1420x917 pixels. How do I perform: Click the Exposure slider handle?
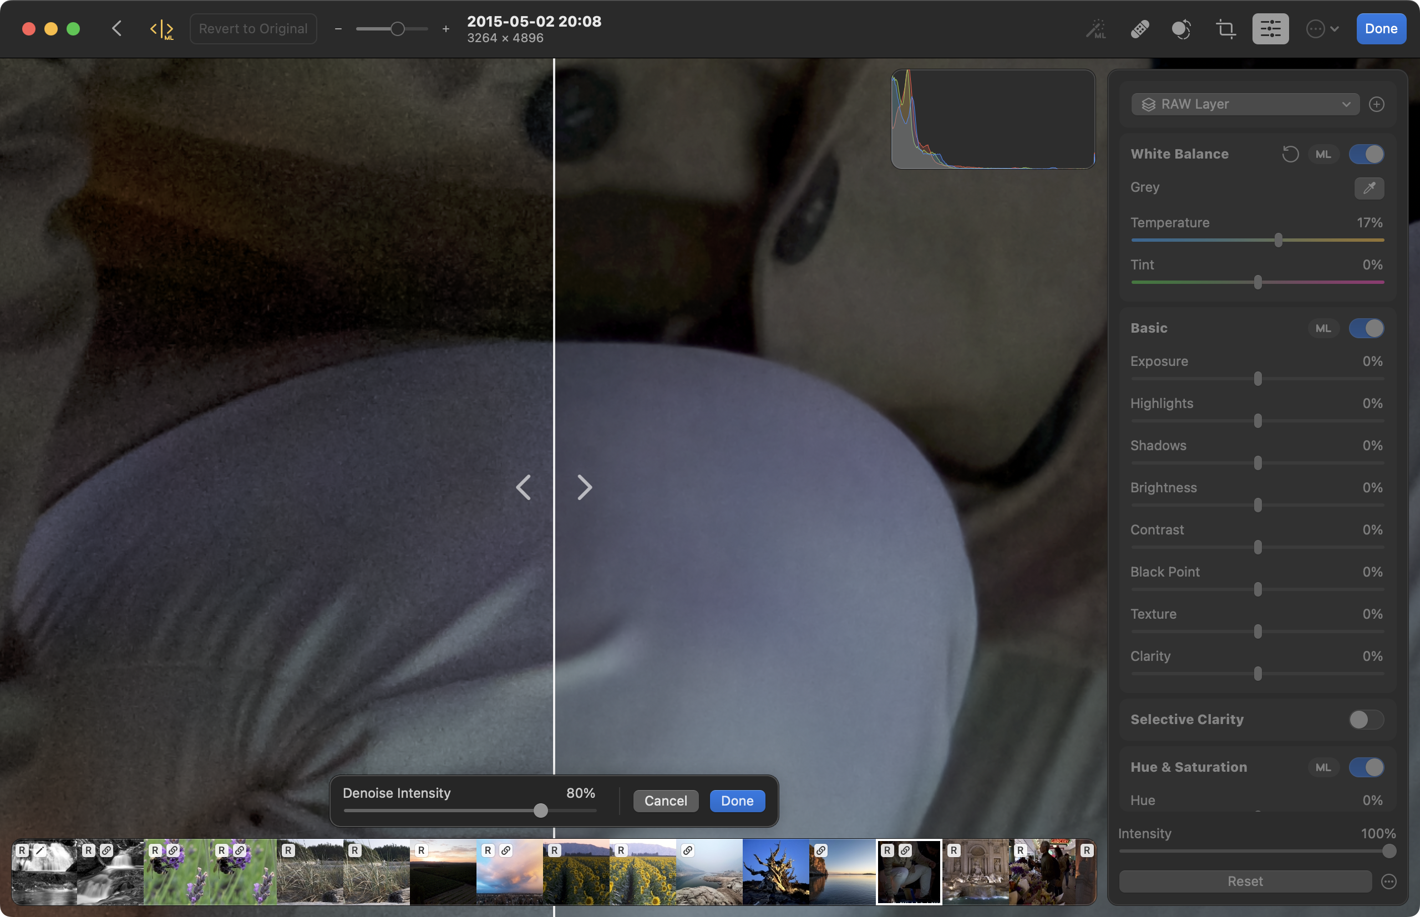(1257, 379)
